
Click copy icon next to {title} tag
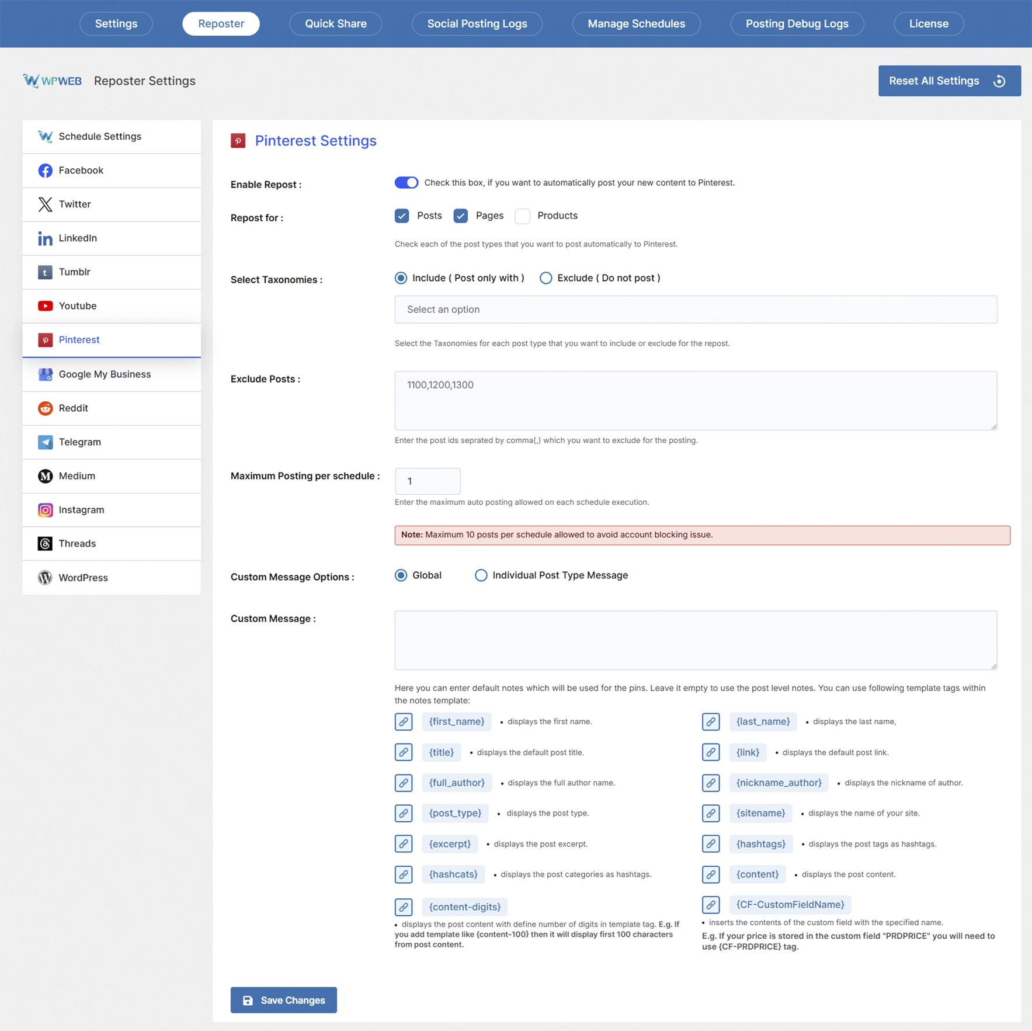(404, 752)
